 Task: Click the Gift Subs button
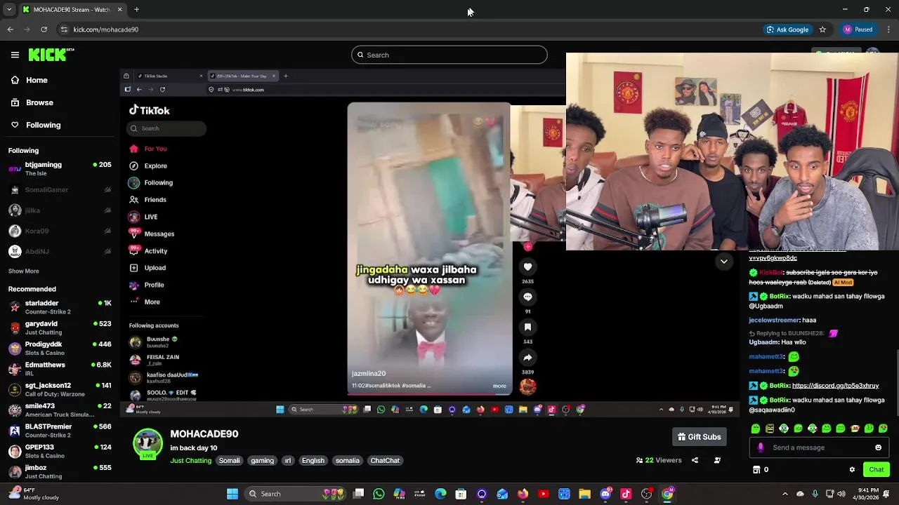[699, 437]
